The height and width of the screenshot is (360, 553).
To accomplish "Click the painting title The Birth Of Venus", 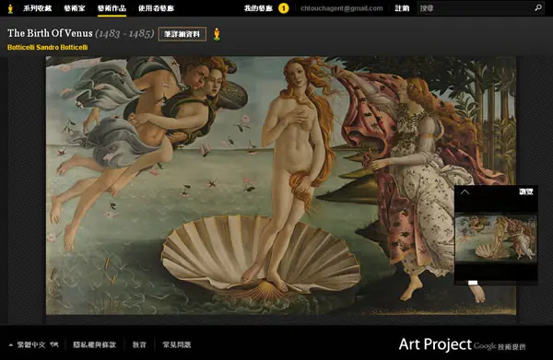I will click(50, 33).
